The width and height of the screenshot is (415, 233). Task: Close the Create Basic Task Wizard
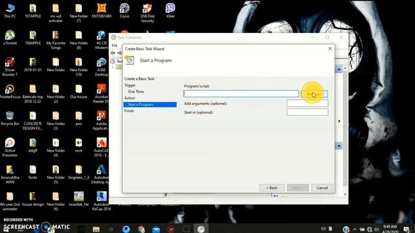pos(330,49)
